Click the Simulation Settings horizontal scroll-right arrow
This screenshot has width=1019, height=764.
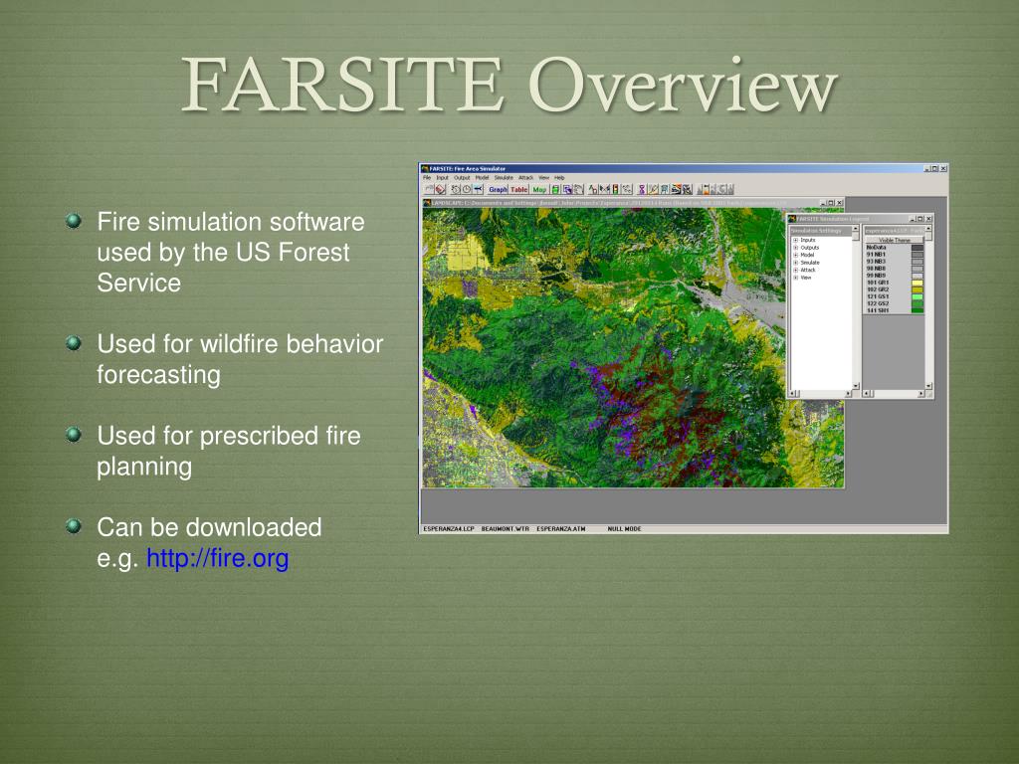(x=848, y=394)
